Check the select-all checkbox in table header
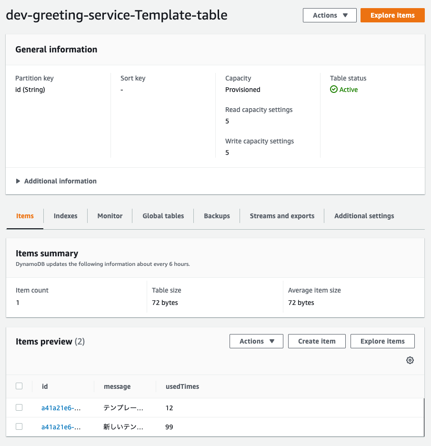Image resolution: width=431 pixels, height=446 pixels. tap(19, 386)
